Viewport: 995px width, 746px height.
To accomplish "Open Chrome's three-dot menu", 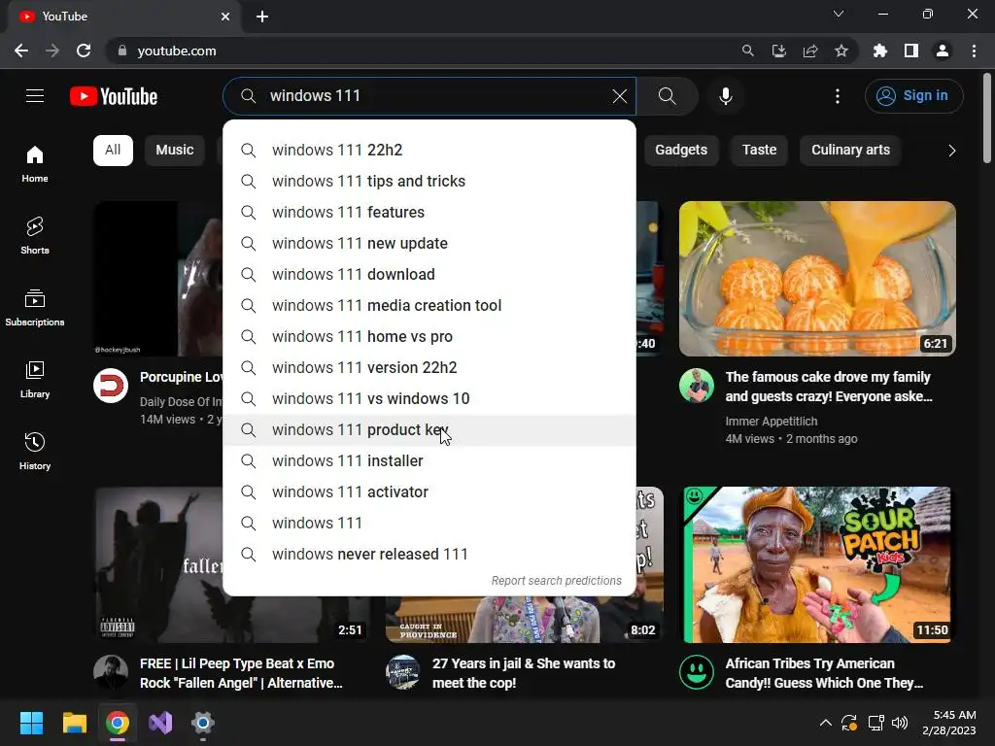I will 974,51.
